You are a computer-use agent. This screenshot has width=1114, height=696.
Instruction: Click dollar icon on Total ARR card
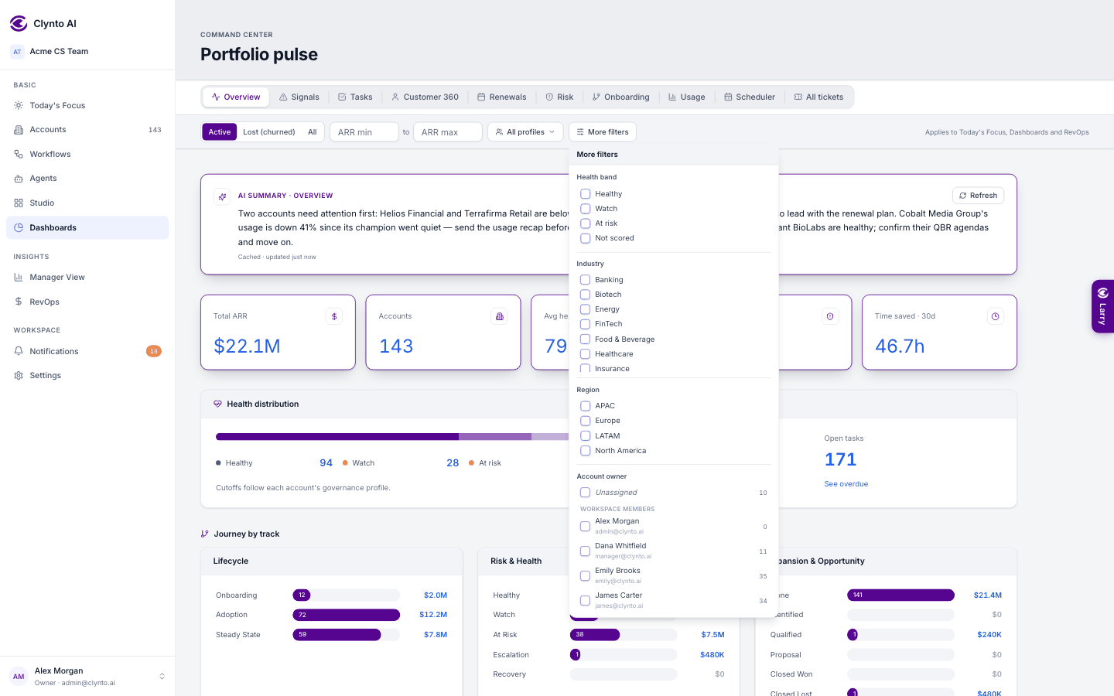coord(334,316)
